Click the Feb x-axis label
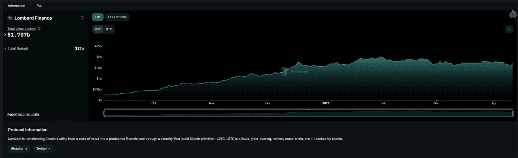Image resolution: width=518 pixels, height=158 pixels. tap(384, 103)
